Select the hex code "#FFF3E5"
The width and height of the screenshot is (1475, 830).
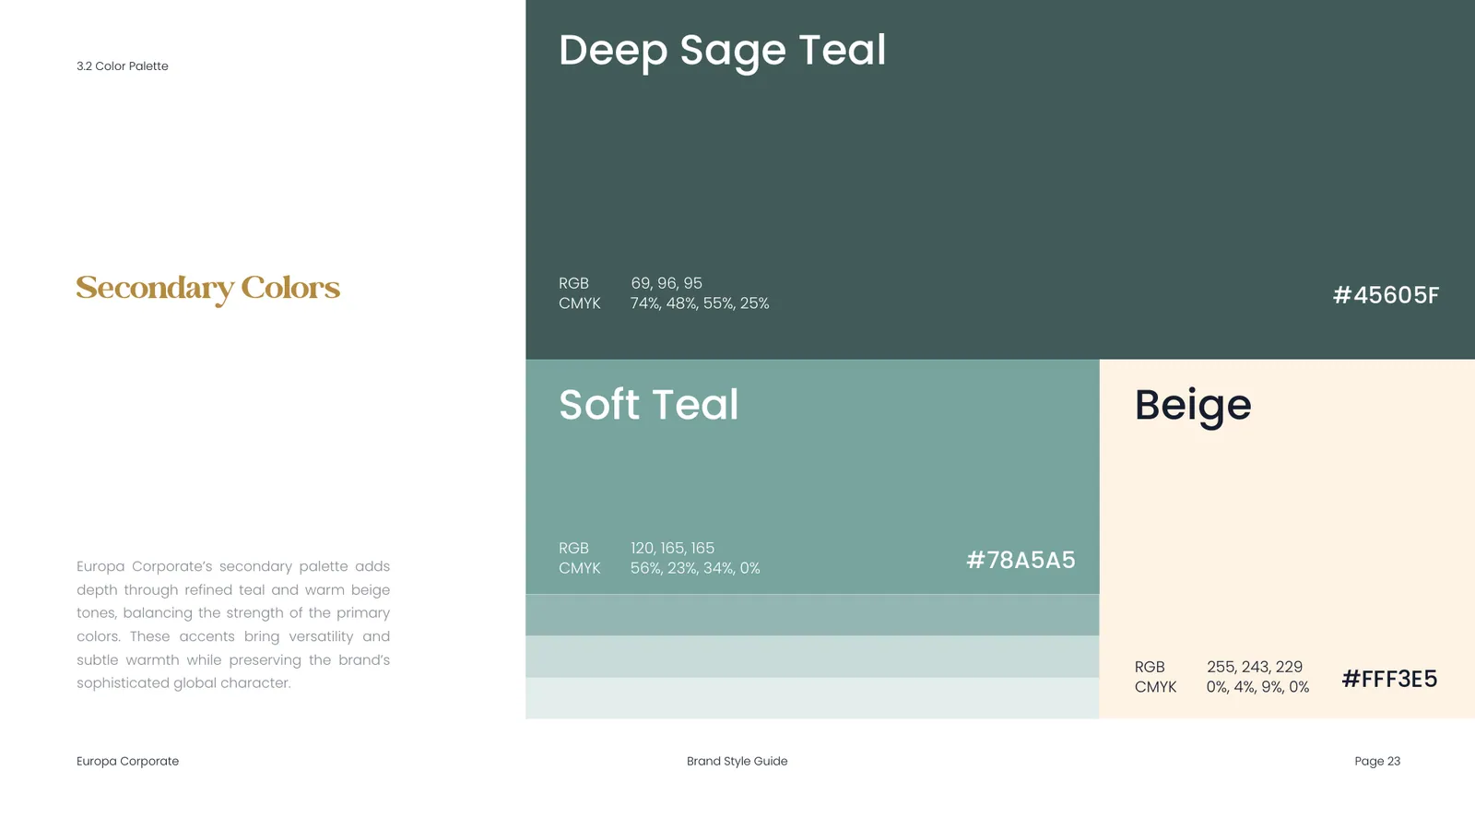click(1389, 679)
